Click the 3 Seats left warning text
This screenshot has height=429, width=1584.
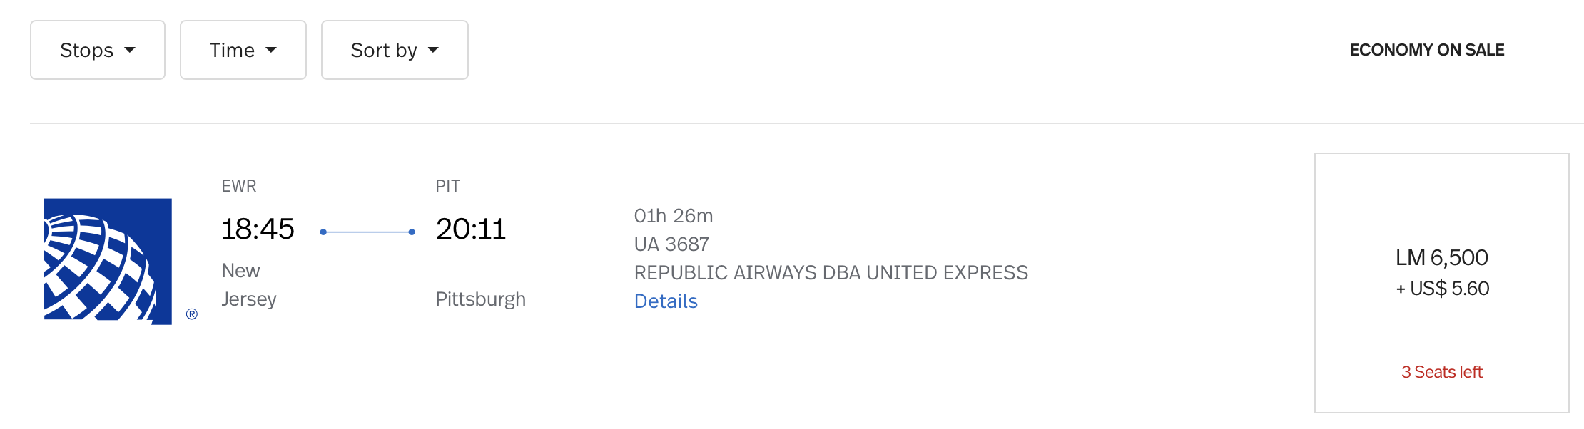1442,371
